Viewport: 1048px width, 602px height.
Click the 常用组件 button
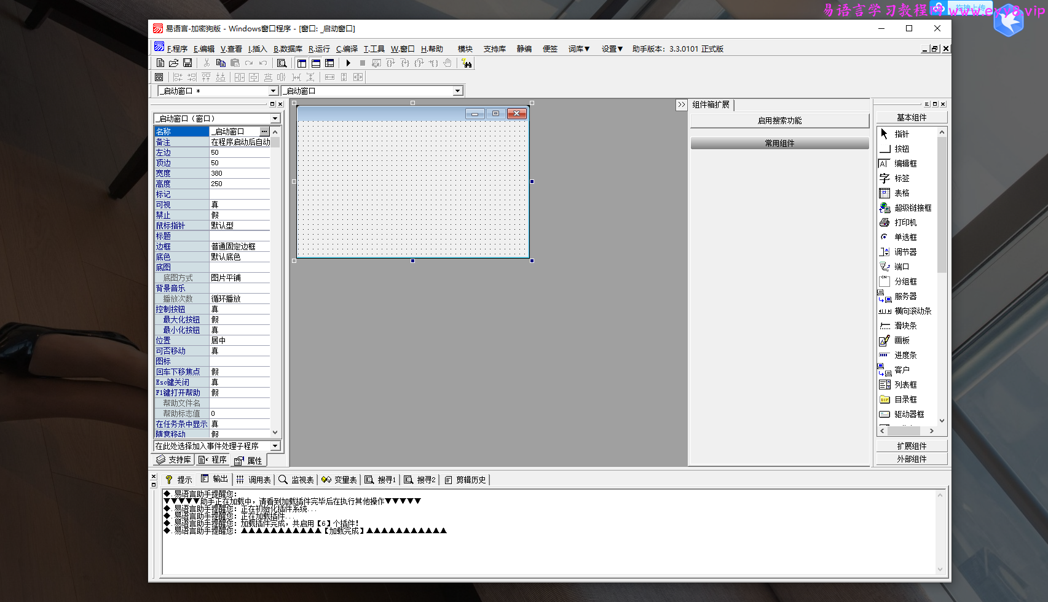point(779,143)
